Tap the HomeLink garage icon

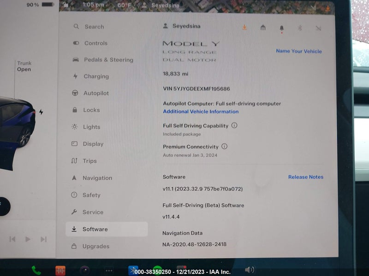[263, 28]
